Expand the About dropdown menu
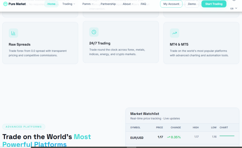This screenshot has width=242, height=148. [128, 4]
